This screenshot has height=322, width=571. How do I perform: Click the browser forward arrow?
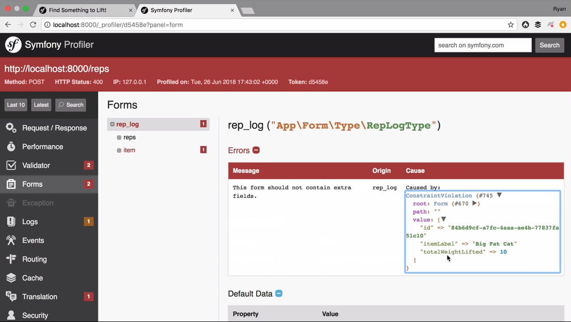point(21,24)
